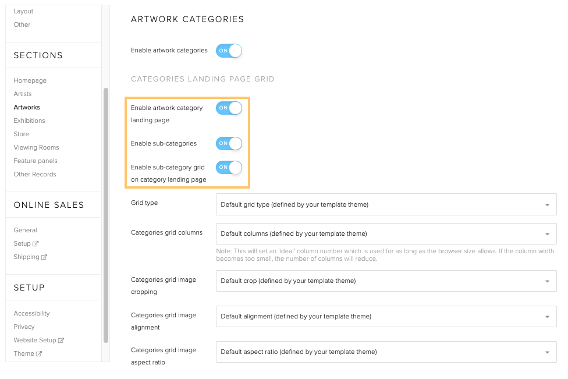Expand Categories grid columns dropdown

click(386, 233)
